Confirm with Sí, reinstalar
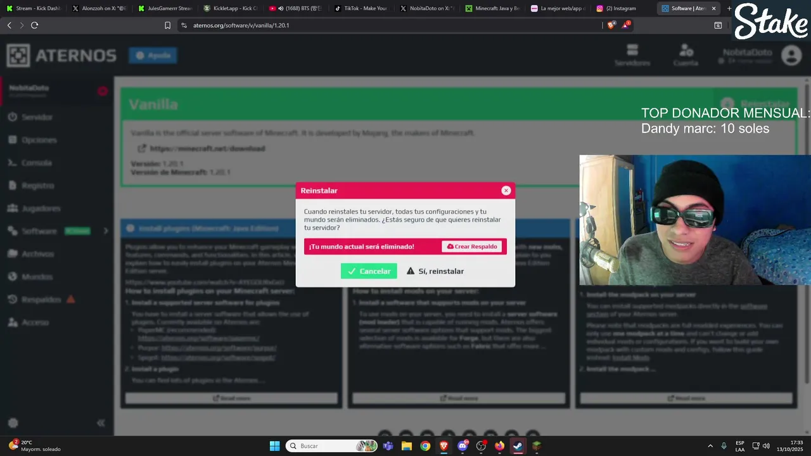Image resolution: width=811 pixels, height=456 pixels. 435,271
